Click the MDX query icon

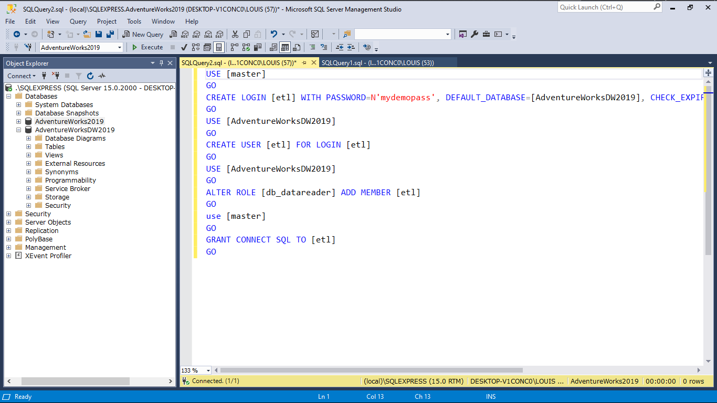(x=184, y=34)
